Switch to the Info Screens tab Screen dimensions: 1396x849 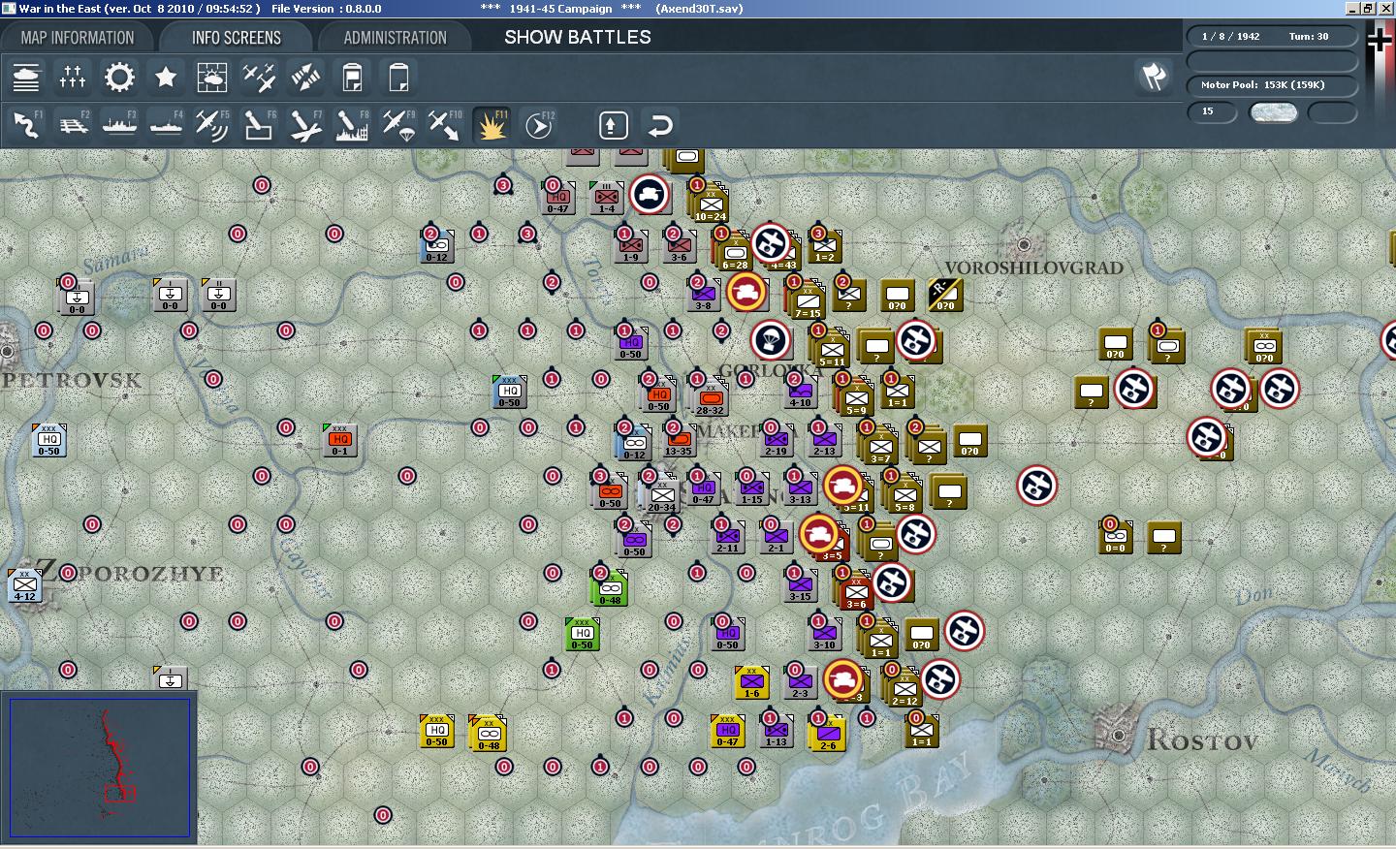tap(237, 38)
